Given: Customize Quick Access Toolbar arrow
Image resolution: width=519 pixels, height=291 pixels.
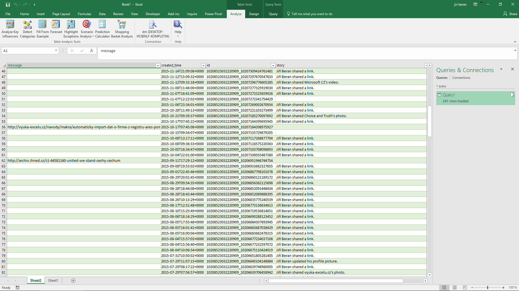Looking at the screenshot, I should click(34, 5).
